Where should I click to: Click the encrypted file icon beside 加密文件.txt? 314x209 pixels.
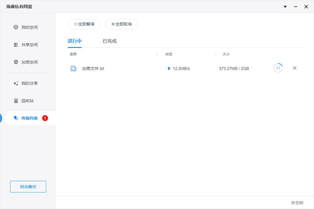(x=74, y=68)
